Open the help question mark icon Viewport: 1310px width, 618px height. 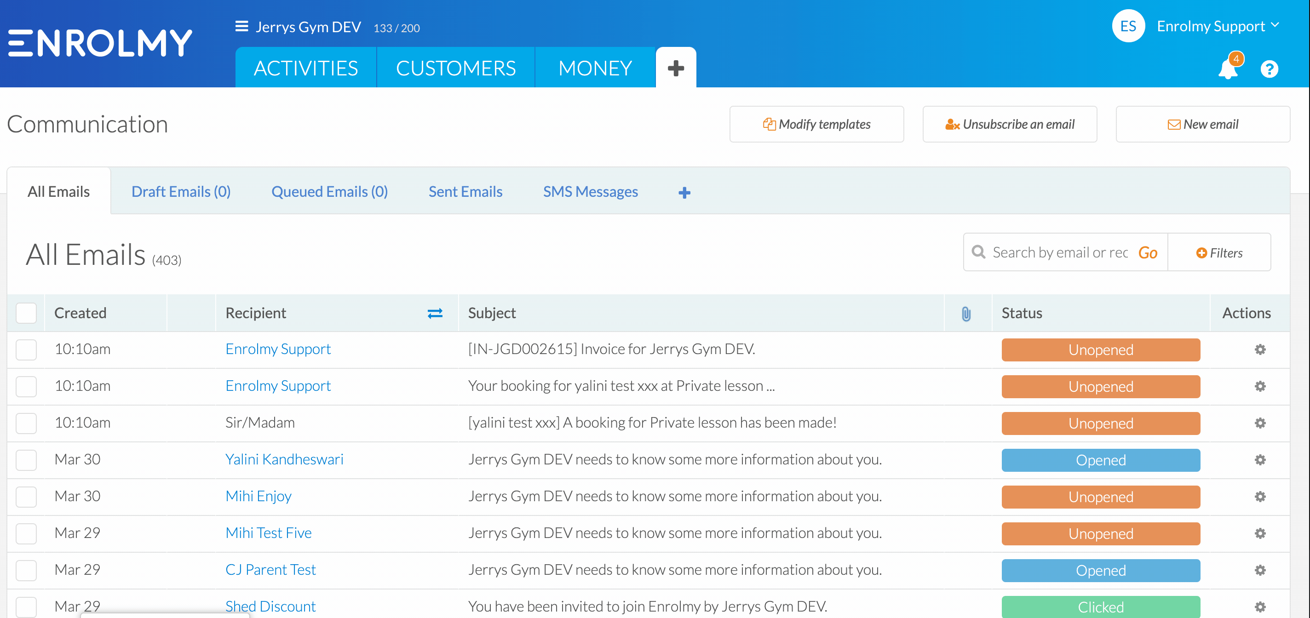(x=1270, y=69)
